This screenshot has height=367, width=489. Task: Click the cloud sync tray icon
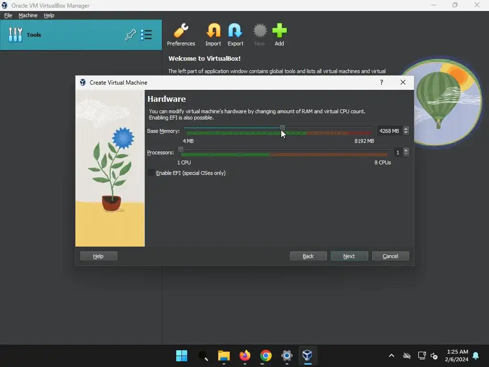(x=407, y=356)
